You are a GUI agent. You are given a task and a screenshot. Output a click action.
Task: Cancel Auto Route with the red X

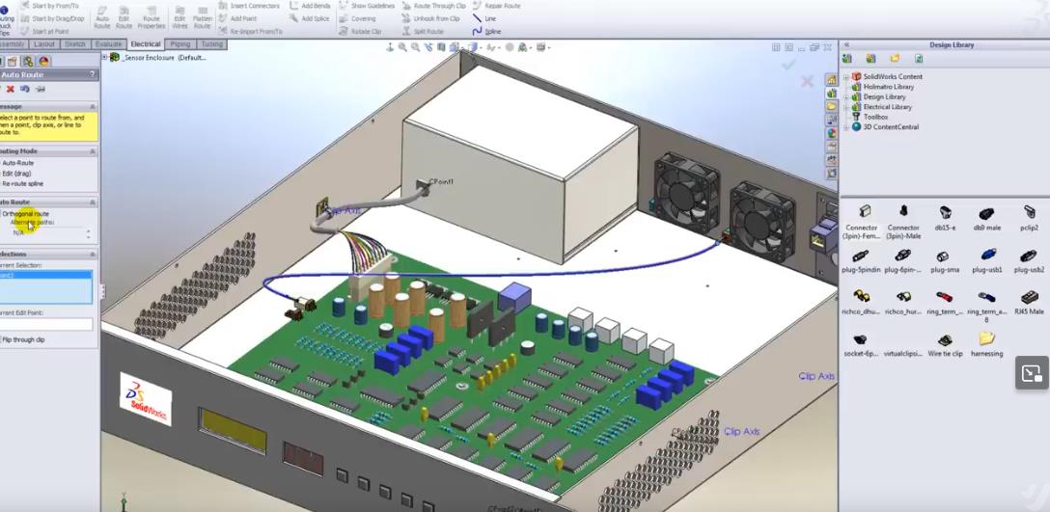pyautogui.click(x=9, y=89)
